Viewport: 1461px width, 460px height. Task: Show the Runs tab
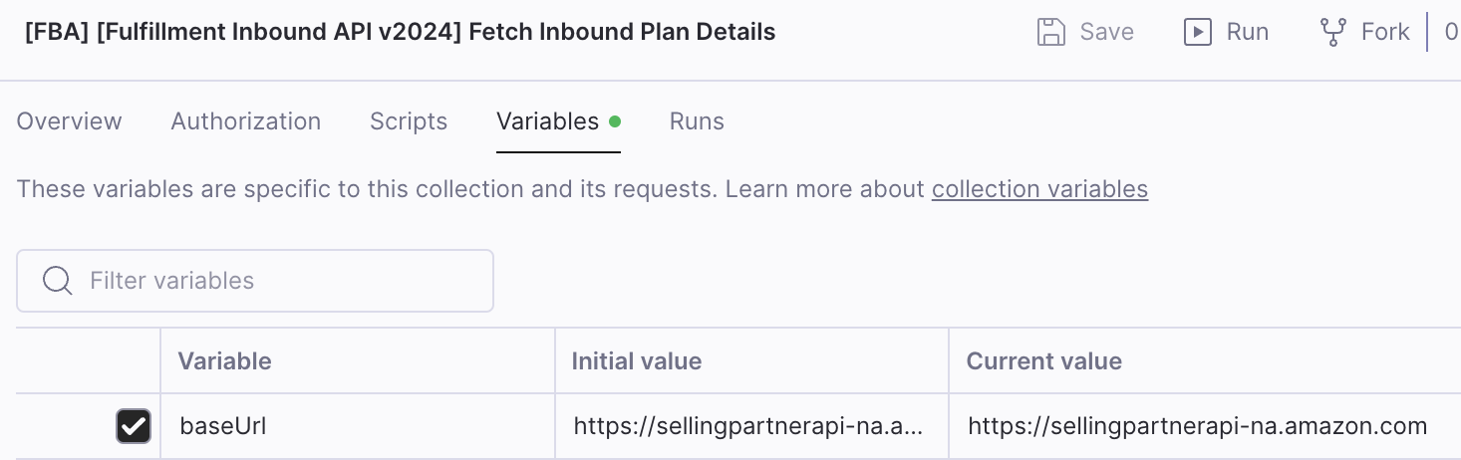697,121
